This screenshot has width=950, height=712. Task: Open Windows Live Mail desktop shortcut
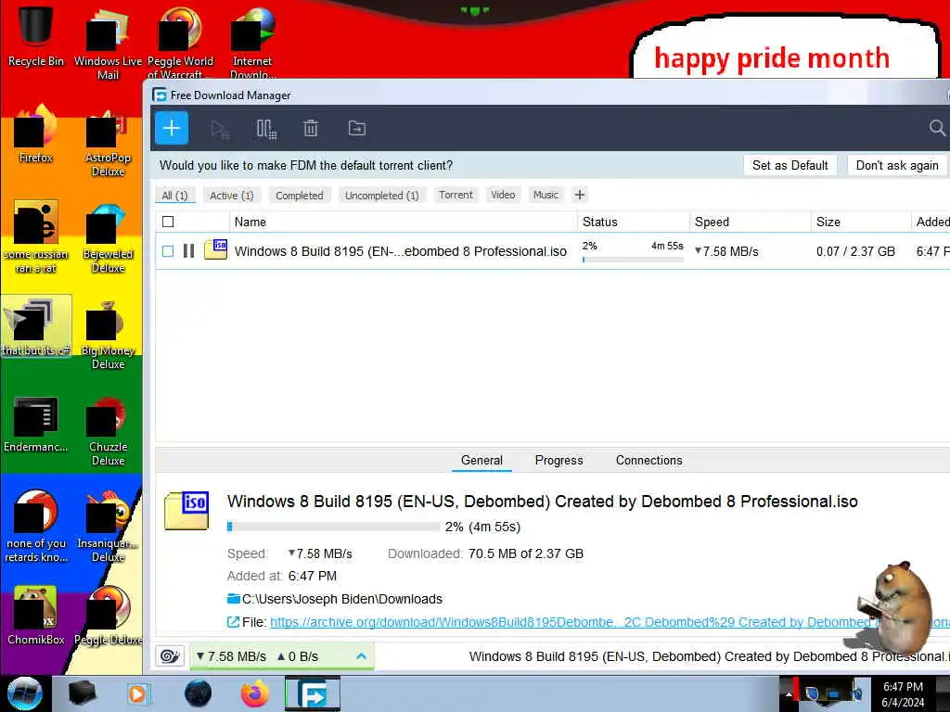[x=108, y=43]
